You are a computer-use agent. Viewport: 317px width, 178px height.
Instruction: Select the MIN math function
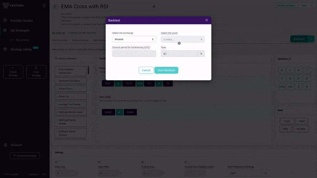[x=285, y=129]
